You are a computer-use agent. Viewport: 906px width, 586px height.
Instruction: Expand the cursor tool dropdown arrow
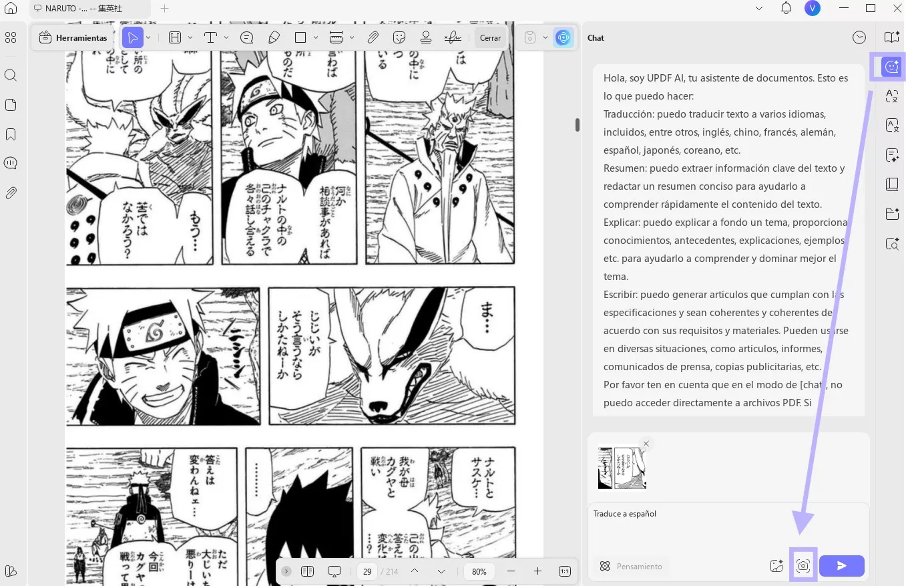pos(148,37)
